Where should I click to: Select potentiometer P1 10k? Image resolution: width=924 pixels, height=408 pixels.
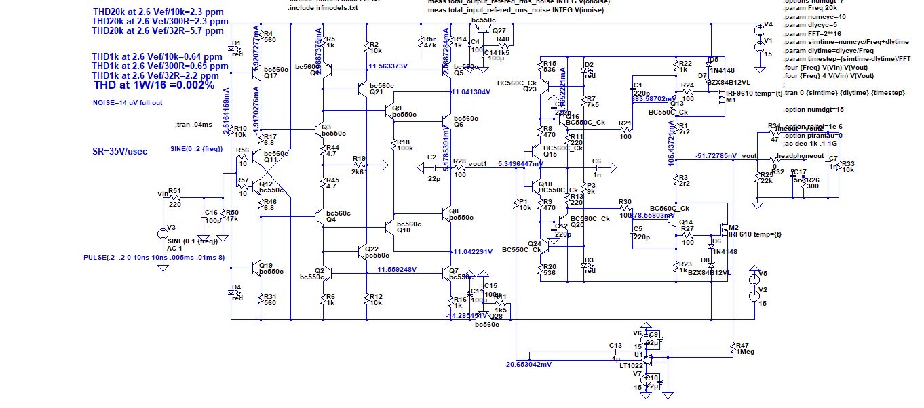[x=515, y=205]
